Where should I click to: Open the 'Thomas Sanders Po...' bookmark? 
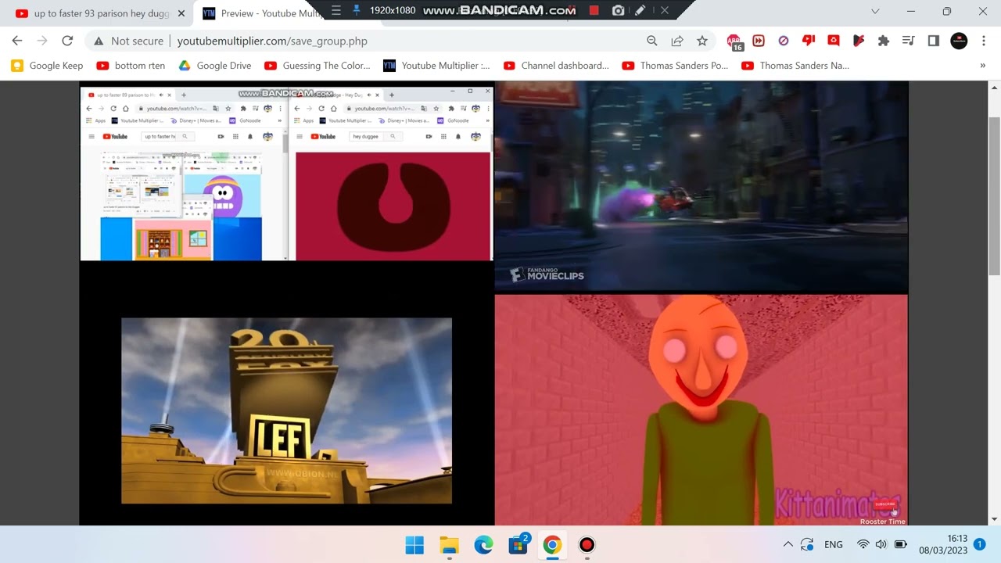(675, 66)
